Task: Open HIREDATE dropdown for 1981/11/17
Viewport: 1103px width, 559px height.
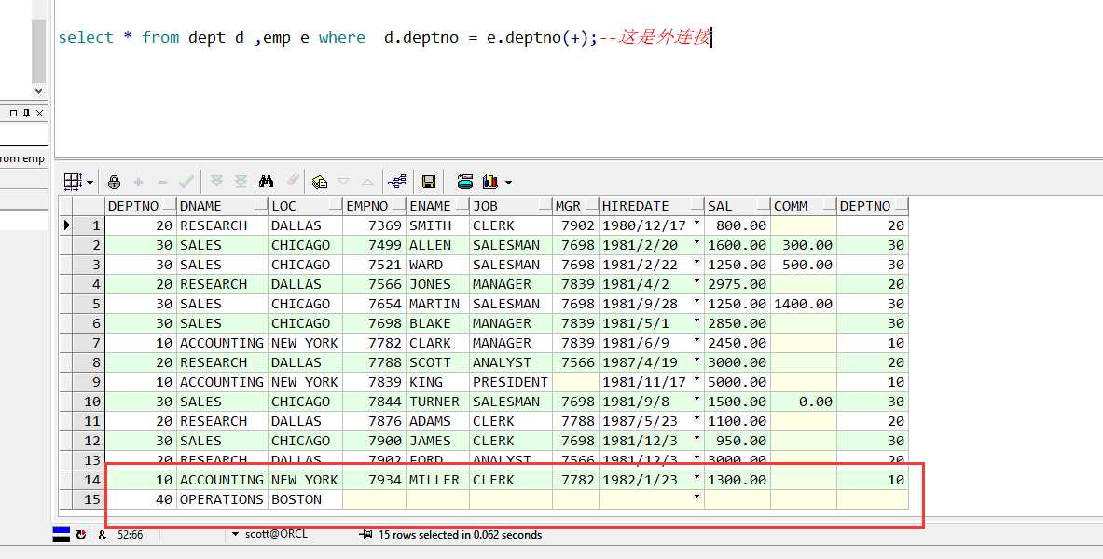Action: (696, 379)
